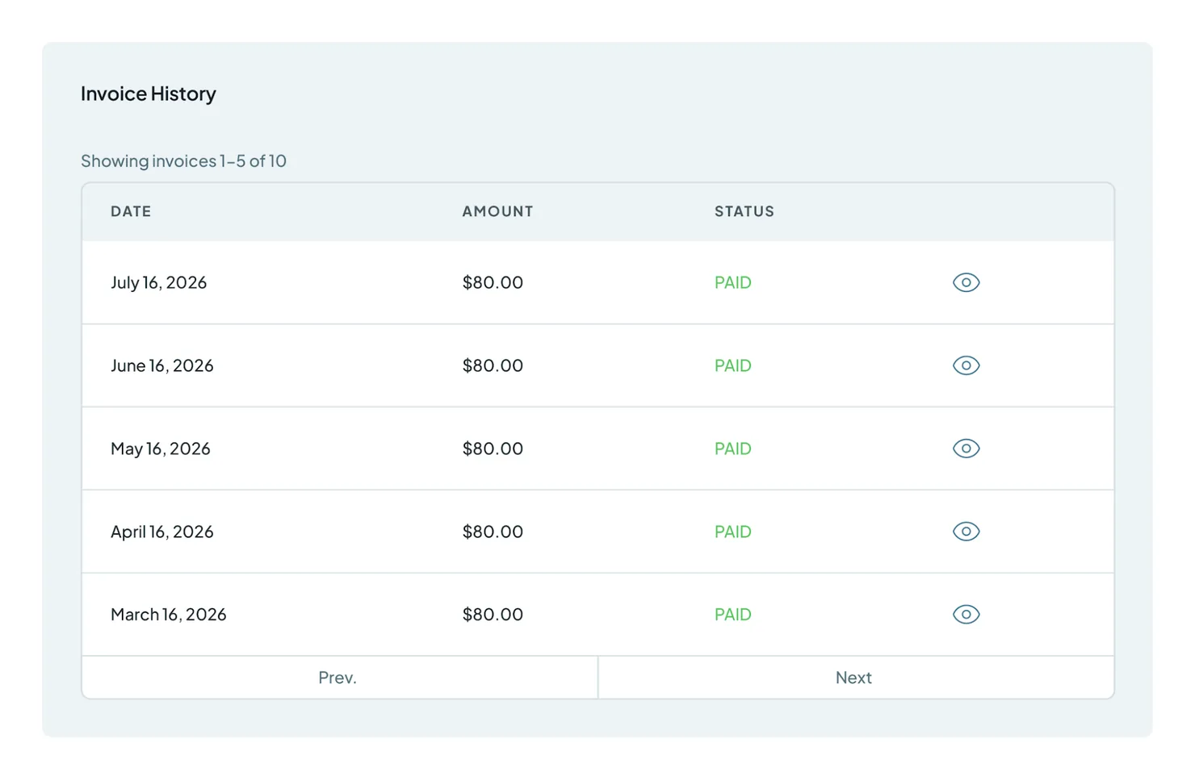Click the eye icon for May 16, 2026 invoice
This screenshot has width=1195, height=780.
pyautogui.click(x=966, y=448)
